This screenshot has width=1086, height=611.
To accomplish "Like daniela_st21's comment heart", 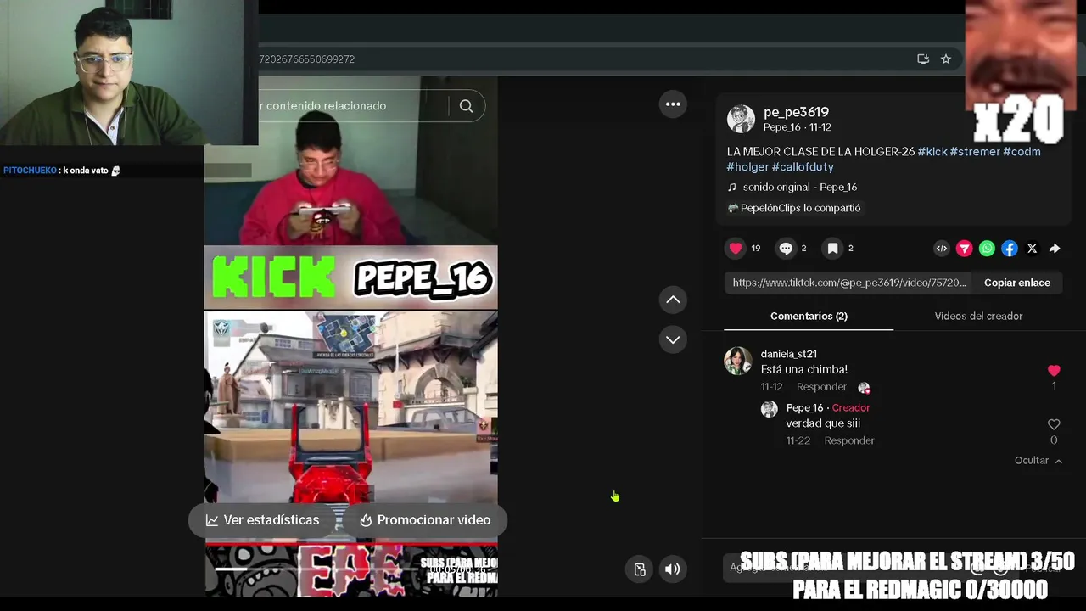I will click(1054, 371).
